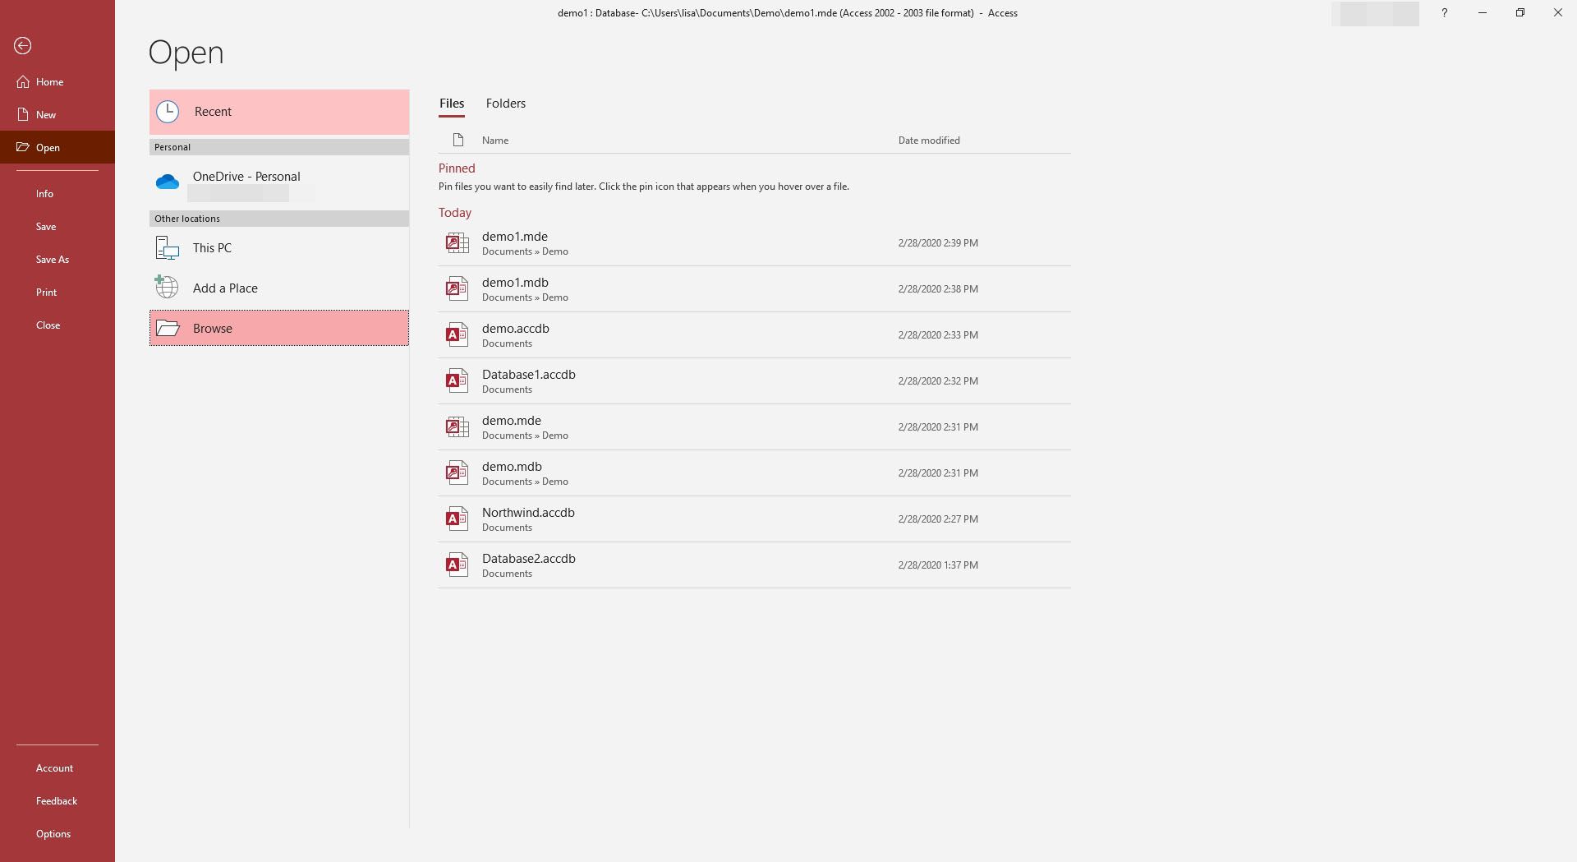
Task: Click the Today section heading
Action: click(x=455, y=213)
